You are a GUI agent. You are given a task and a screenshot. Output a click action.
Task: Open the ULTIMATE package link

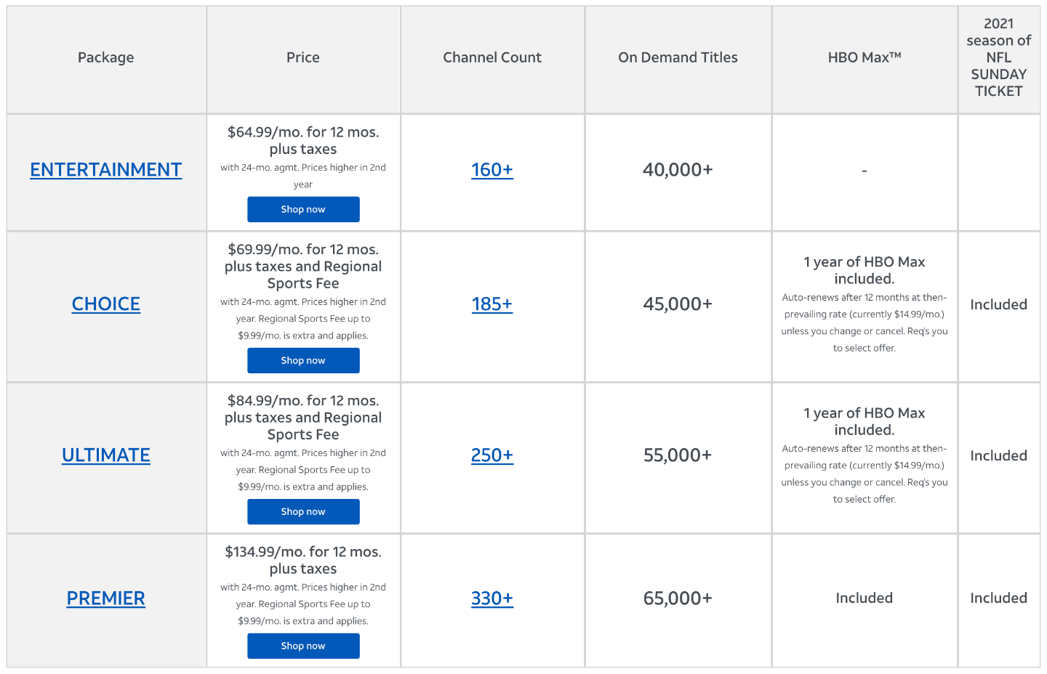coord(106,455)
